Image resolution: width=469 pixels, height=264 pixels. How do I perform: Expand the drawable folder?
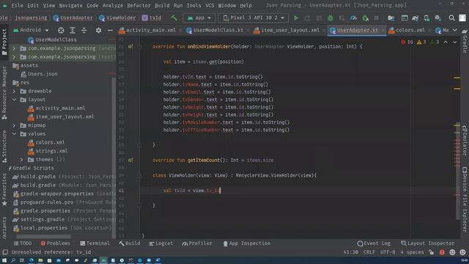(x=14, y=91)
